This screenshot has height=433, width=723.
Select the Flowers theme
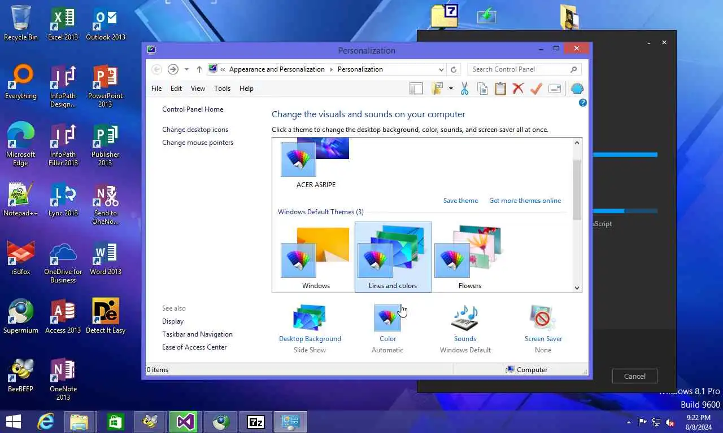pyautogui.click(x=470, y=258)
